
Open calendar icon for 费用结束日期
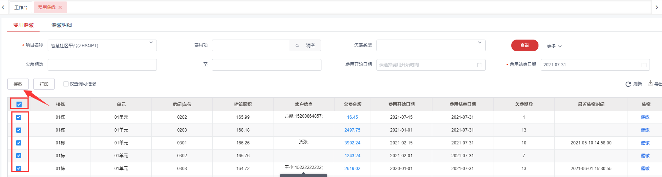[644, 65]
